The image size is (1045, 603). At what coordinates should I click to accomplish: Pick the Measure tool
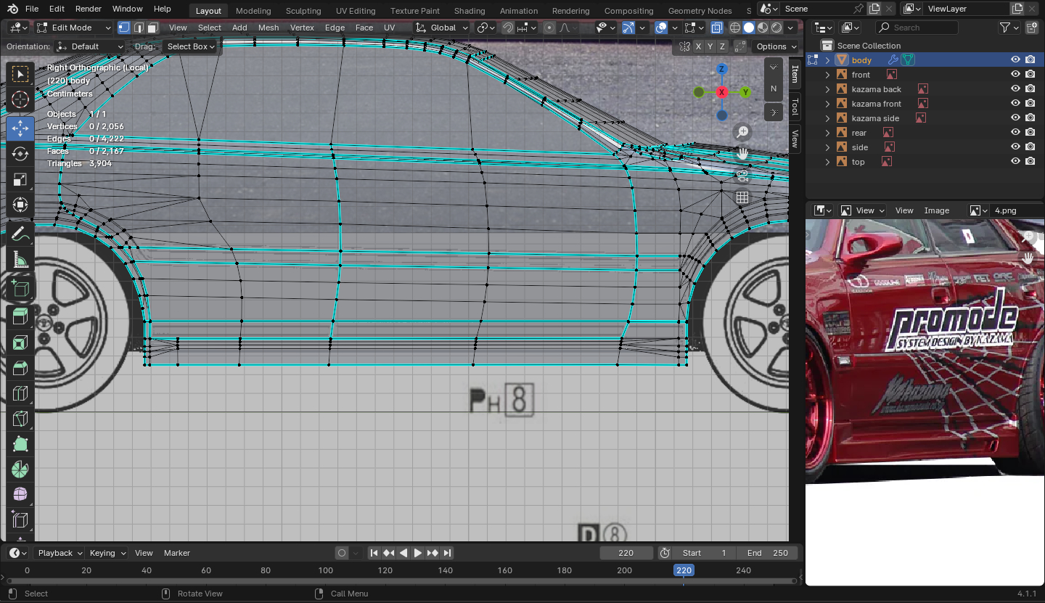click(20, 260)
